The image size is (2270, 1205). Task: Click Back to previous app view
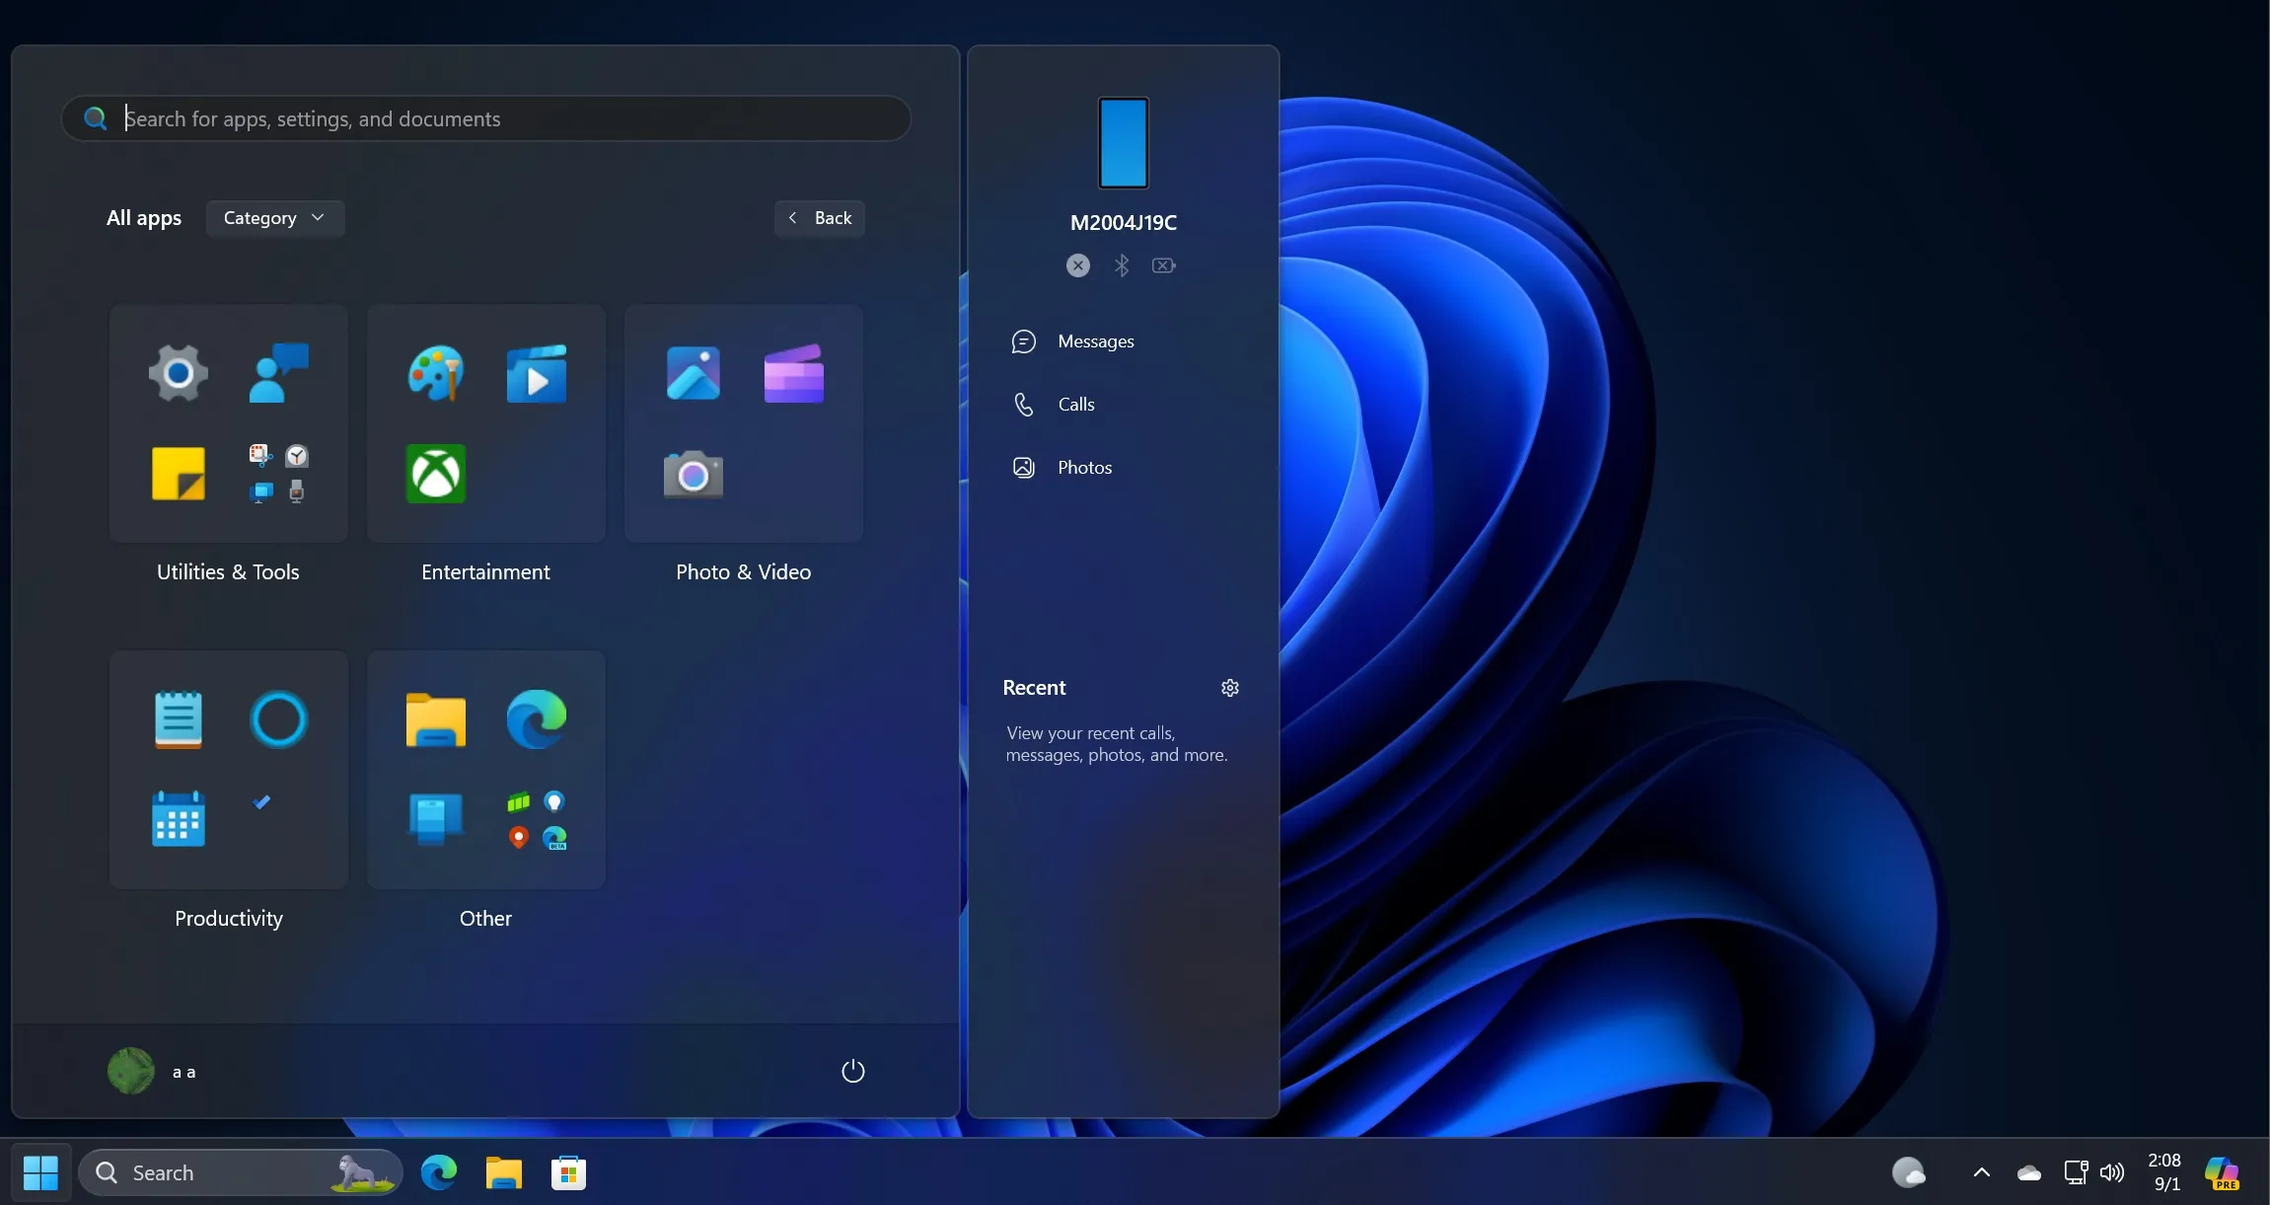pyautogui.click(x=820, y=218)
